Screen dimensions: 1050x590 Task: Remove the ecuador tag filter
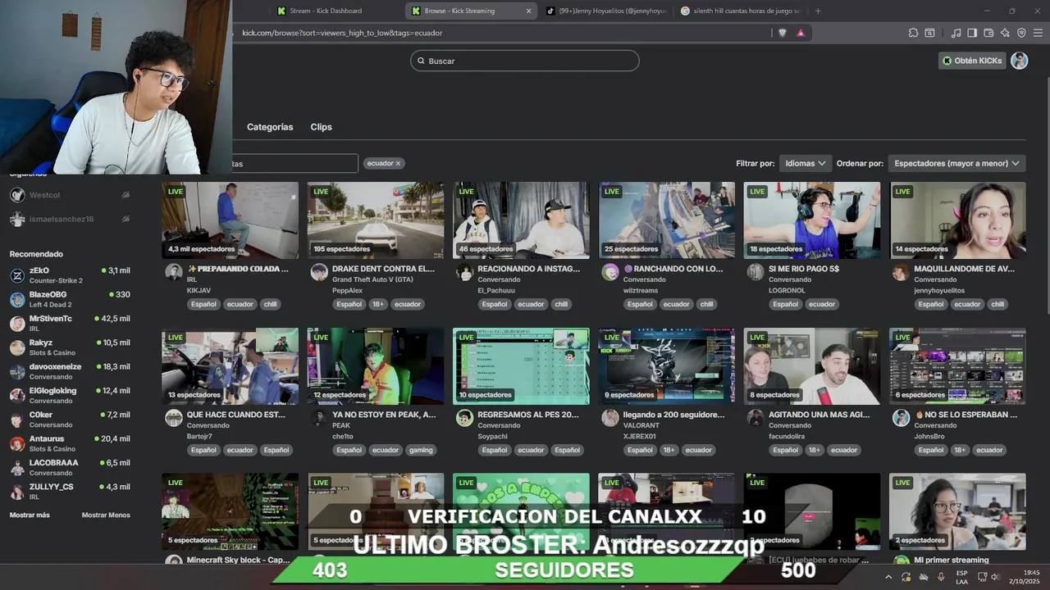[x=398, y=163]
